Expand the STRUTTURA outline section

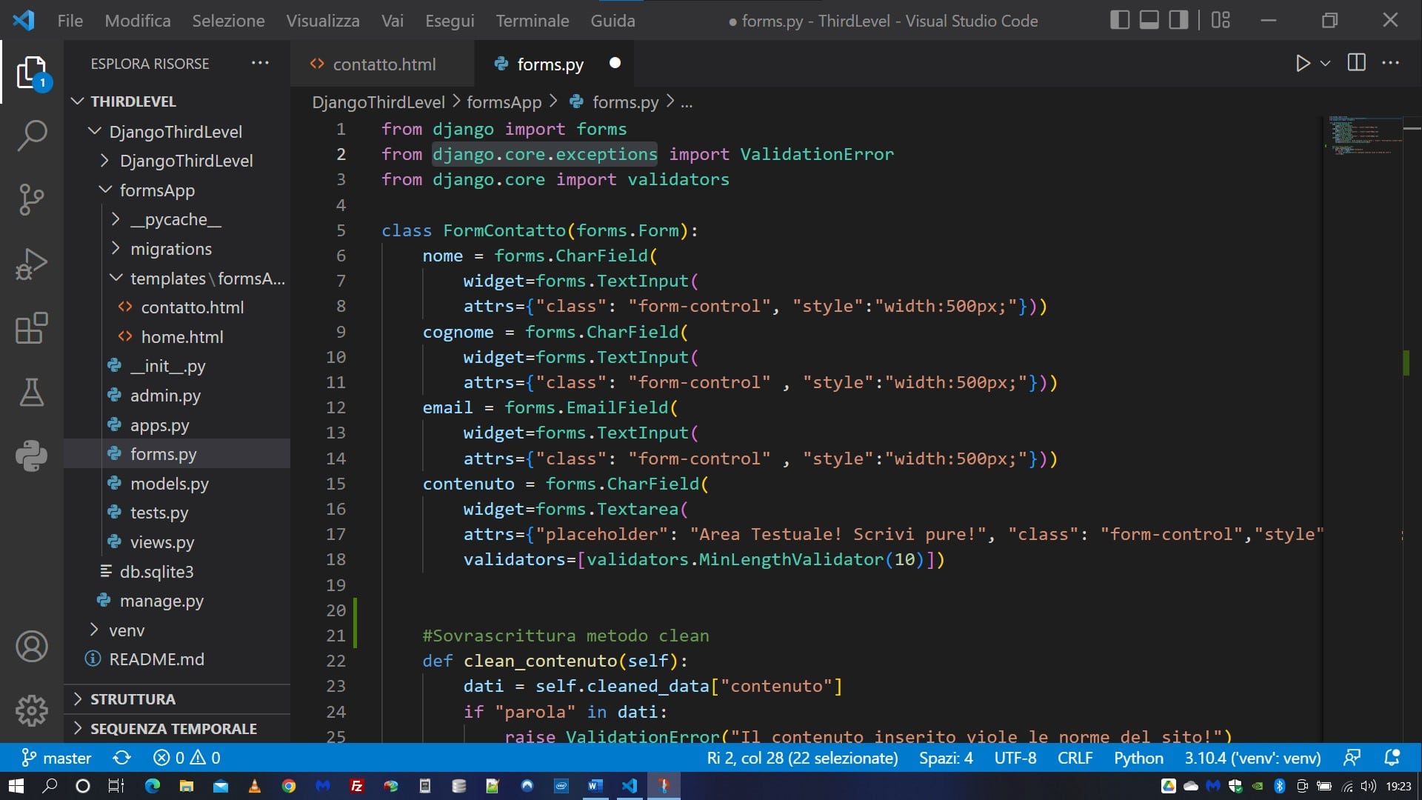click(176, 699)
